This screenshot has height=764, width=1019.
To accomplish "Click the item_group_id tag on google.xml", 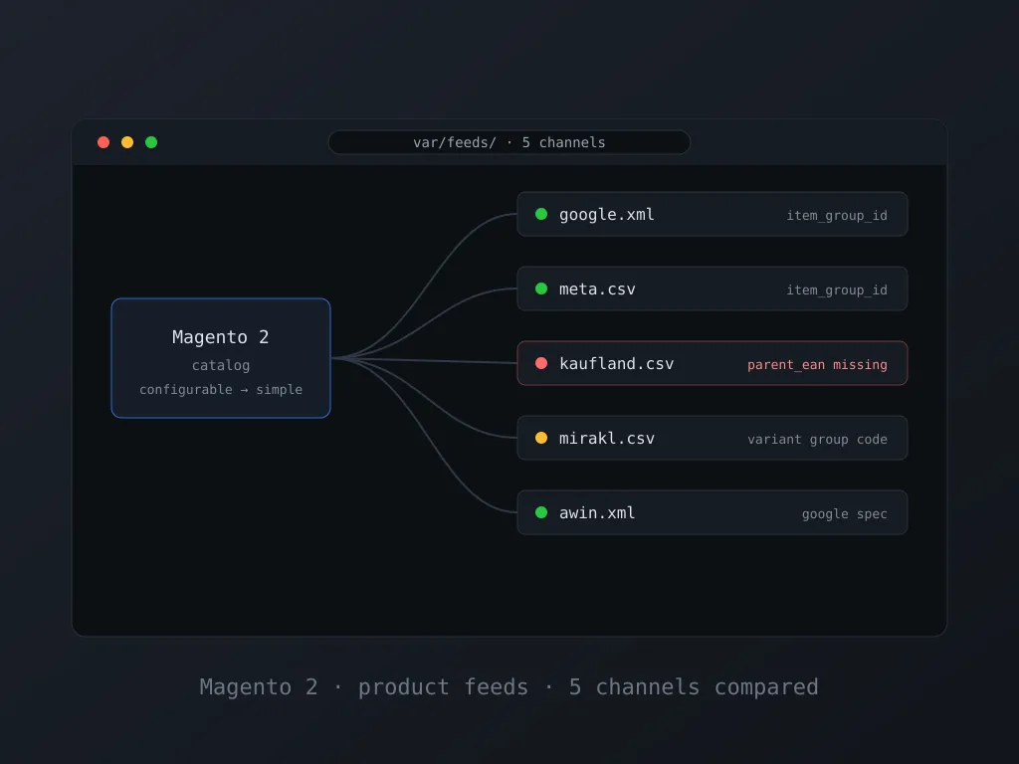I will (837, 216).
